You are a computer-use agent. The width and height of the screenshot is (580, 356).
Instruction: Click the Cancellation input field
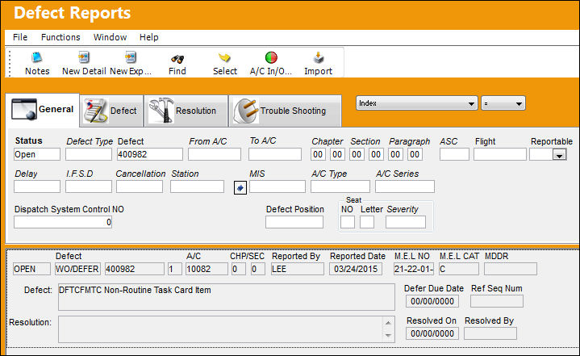pos(140,186)
